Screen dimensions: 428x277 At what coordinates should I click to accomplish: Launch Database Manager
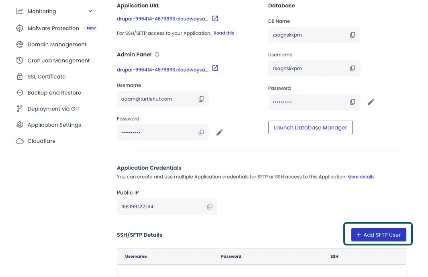(x=310, y=128)
